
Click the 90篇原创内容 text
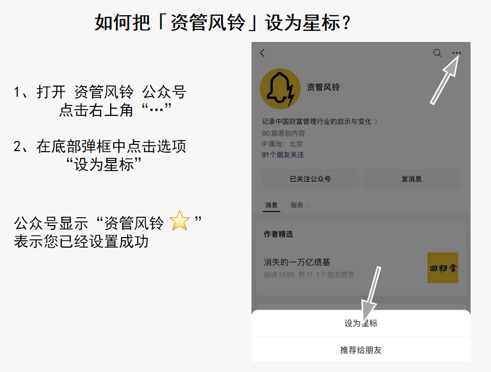coord(283,133)
